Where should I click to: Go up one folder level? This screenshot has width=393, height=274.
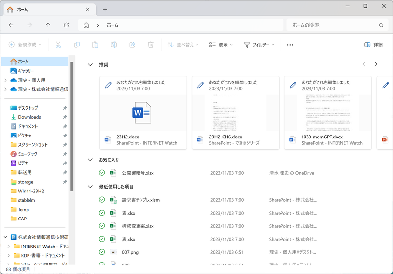[48, 25]
